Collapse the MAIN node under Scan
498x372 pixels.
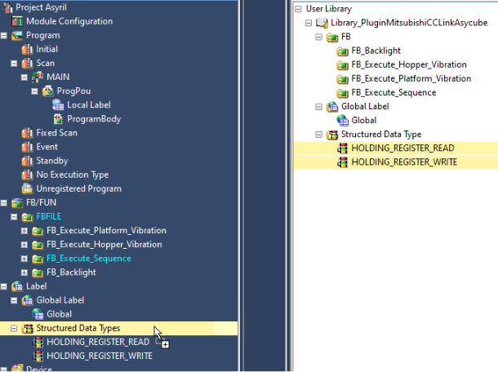[24, 77]
